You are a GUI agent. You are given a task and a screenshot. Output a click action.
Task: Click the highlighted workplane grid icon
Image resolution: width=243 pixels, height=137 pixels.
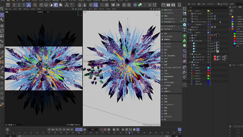pyautogui.click(x=96, y=5)
